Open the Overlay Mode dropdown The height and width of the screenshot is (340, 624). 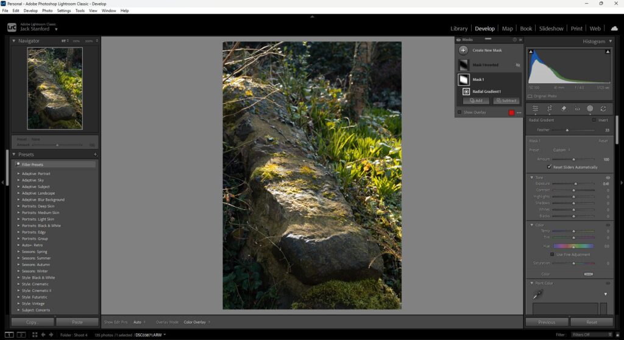[x=197, y=322]
